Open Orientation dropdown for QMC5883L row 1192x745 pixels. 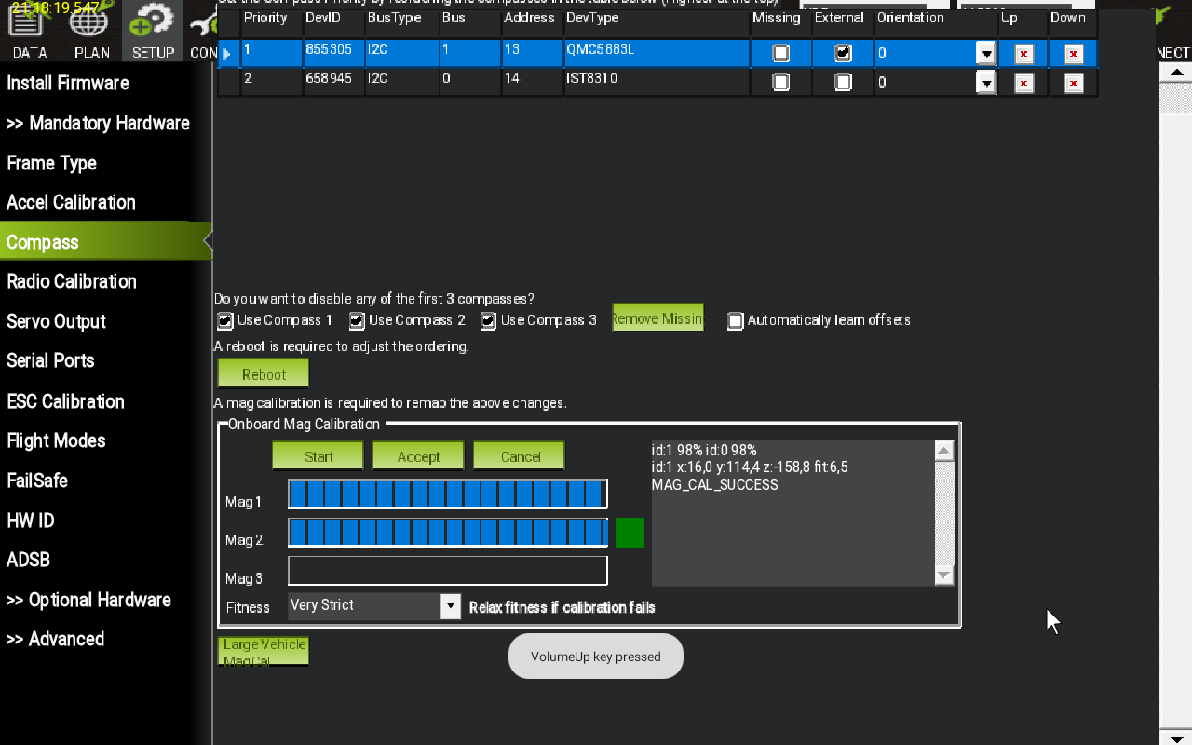pos(985,54)
